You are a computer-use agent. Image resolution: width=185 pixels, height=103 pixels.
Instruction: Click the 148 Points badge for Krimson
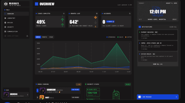(75, 90)
